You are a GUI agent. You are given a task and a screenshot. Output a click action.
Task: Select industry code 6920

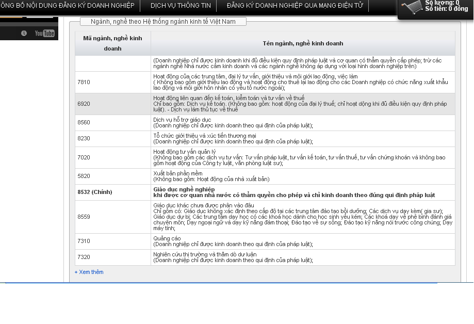84,104
